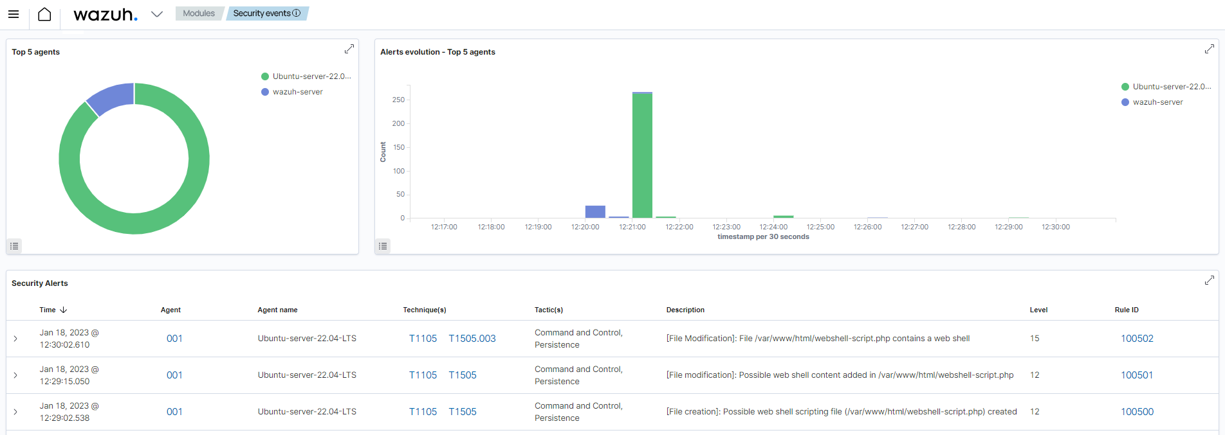Open the hamburger navigation menu
1225x435 pixels.
coord(14,14)
